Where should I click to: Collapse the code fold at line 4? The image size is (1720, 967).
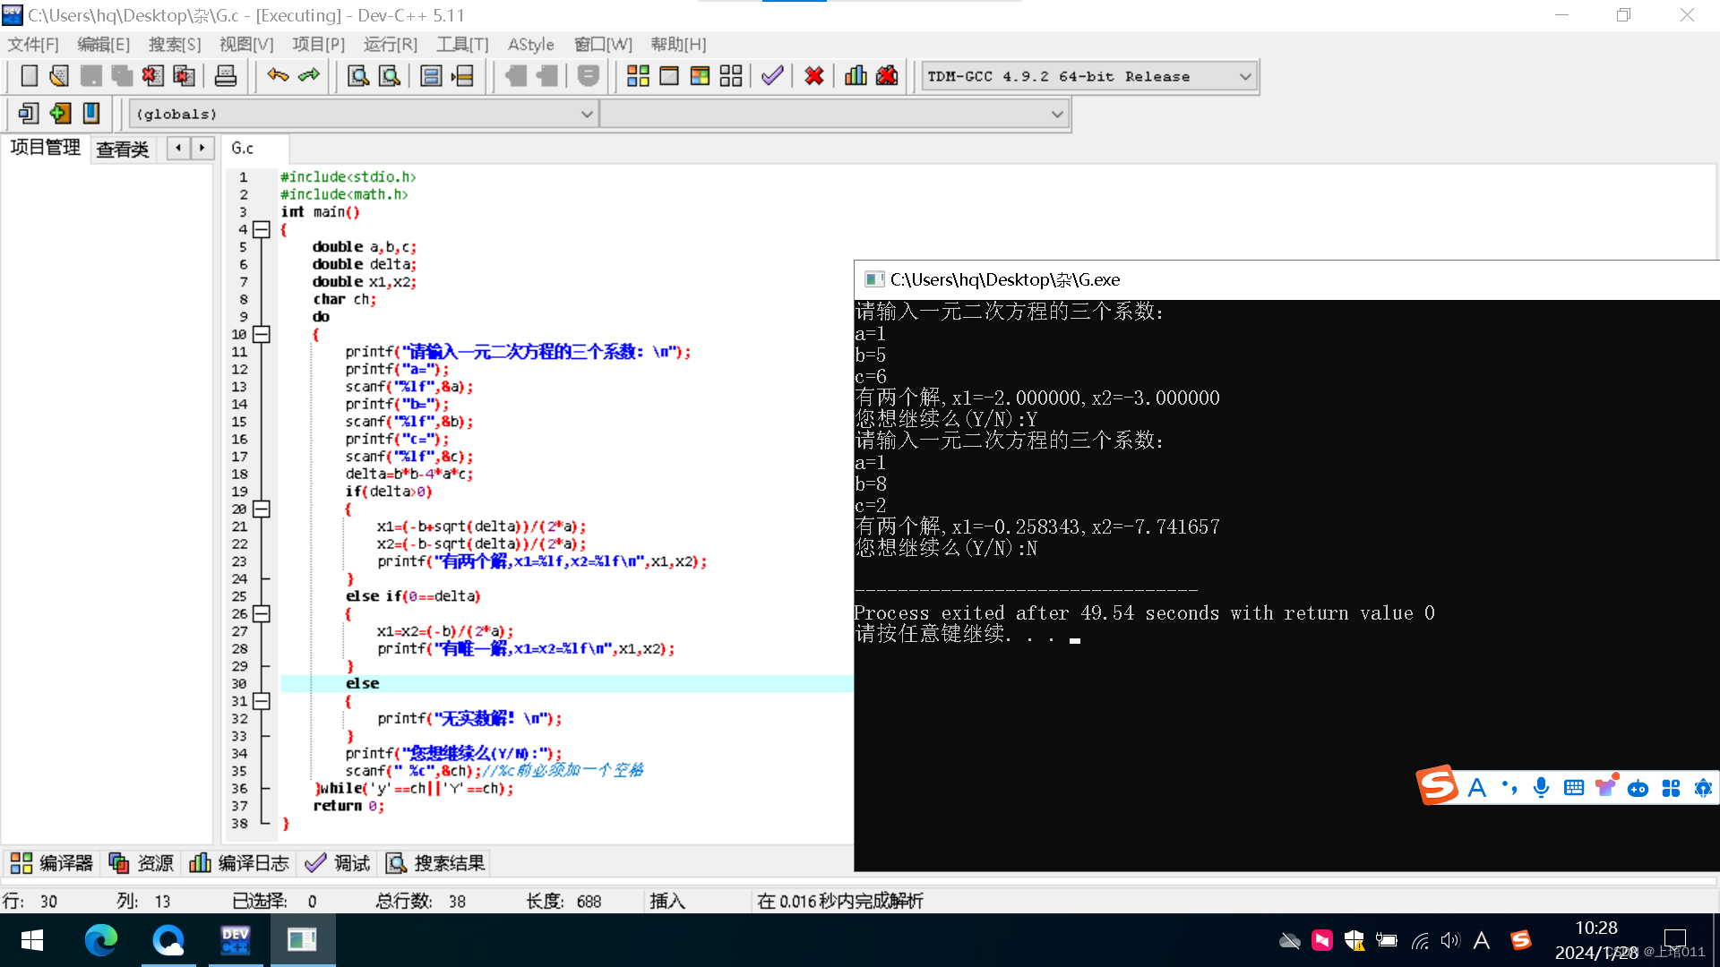(x=262, y=230)
